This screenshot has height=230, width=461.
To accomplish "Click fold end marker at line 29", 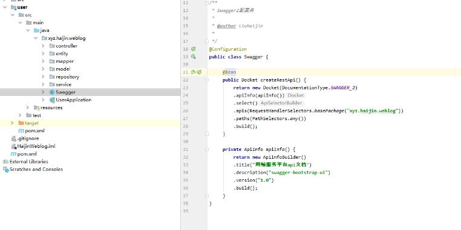I will click(x=207, y=134).
